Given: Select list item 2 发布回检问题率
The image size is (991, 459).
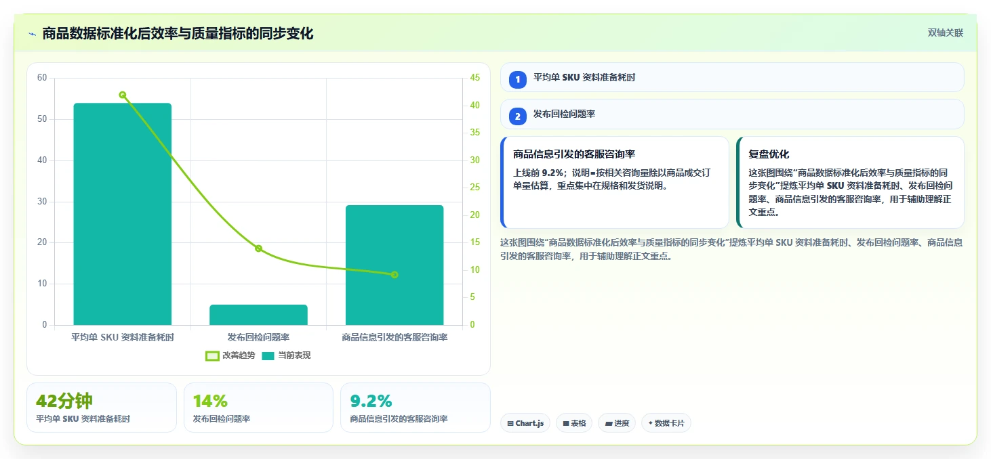Looking at the screenshot, I should coord(732,114).
